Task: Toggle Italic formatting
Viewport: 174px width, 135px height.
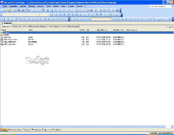Action: (56, 15)
